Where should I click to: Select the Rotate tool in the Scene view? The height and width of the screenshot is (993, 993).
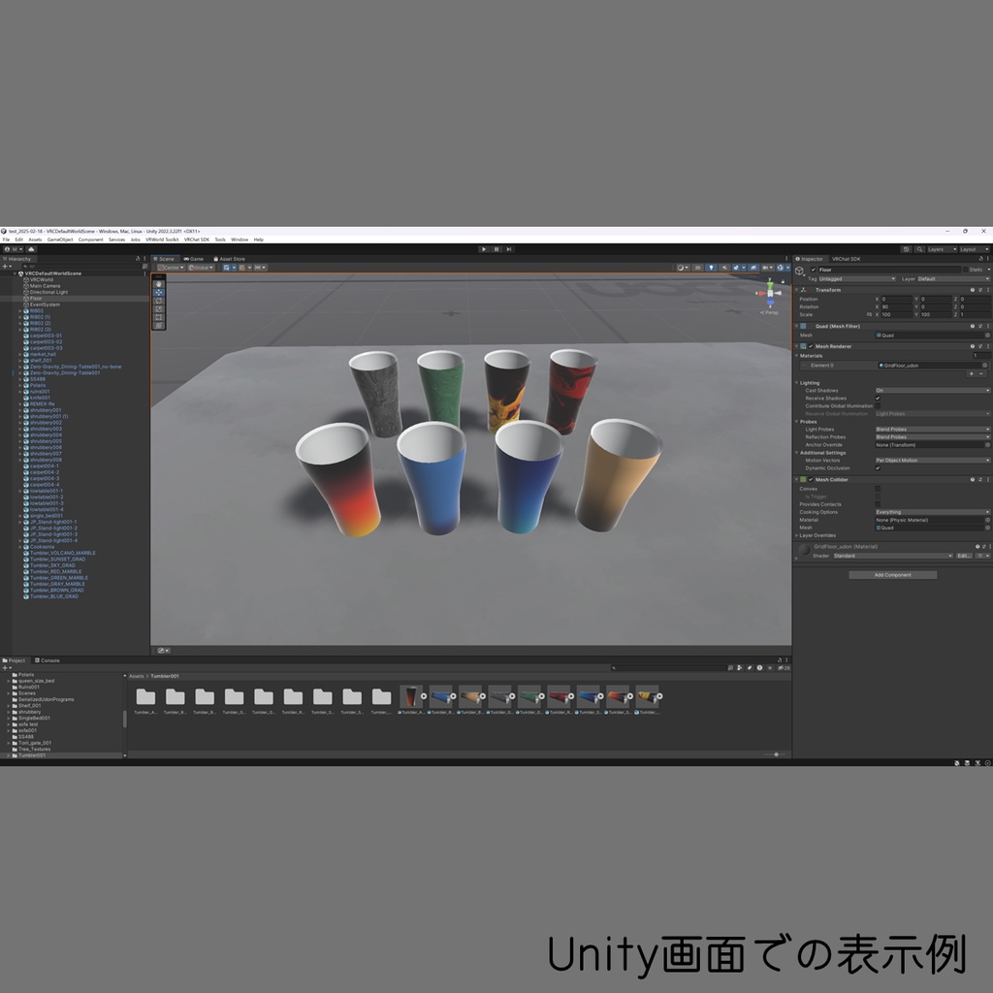159,301
